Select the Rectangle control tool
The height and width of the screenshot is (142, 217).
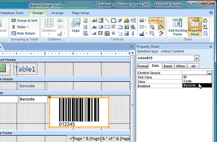tap(107, 27)
